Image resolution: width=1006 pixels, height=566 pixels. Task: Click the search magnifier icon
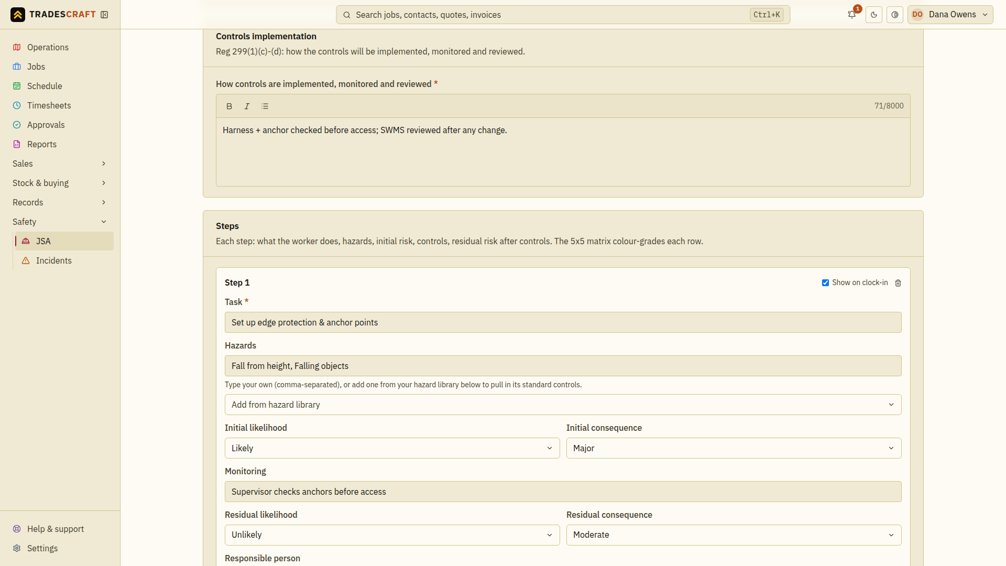coord(347,15)
